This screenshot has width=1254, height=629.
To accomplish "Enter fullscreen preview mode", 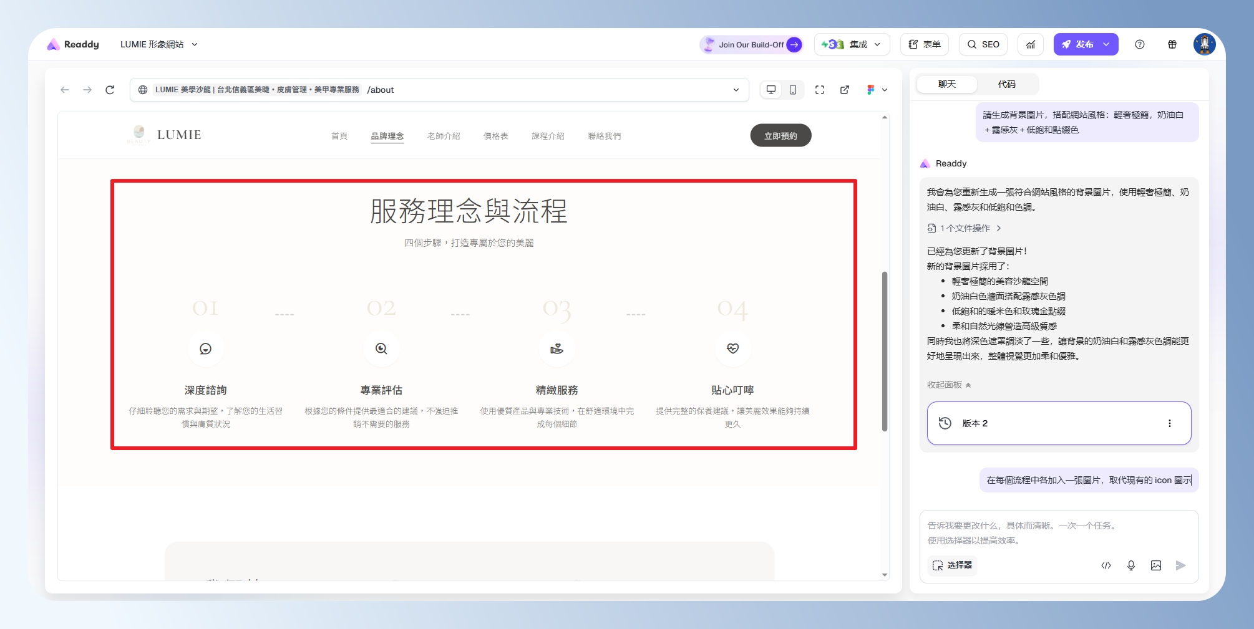I will 820,90.
